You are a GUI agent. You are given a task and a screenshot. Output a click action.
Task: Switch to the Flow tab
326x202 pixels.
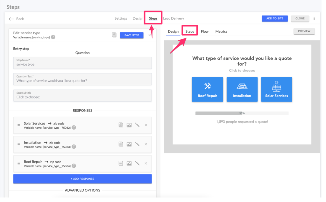point(205,31)
